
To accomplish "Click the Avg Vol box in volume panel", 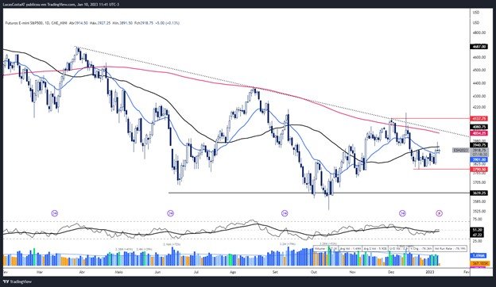I will pyautogui.click(x=351, y=249).
